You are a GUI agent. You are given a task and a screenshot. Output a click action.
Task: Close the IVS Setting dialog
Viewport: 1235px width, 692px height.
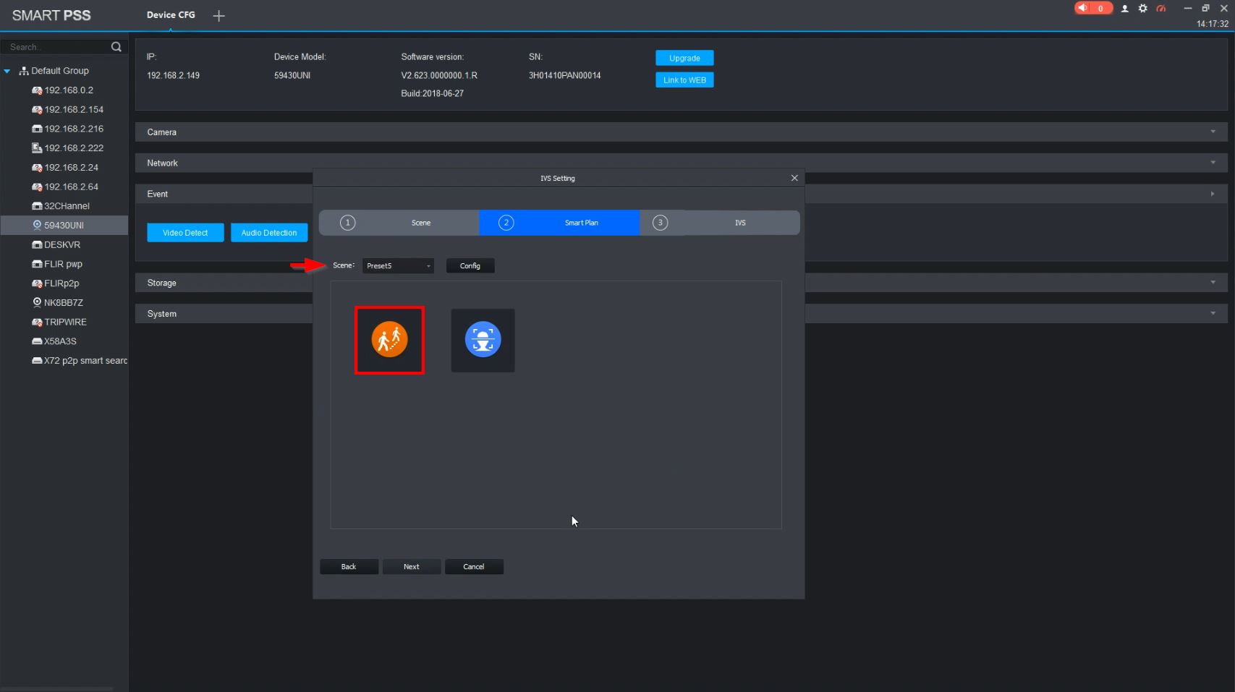[794, 178]
